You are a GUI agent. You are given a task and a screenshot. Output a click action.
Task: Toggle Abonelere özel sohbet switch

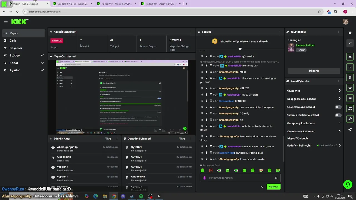(x=338, y=107)
